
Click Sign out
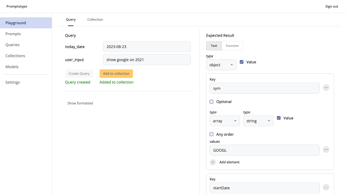[x=331, y=6]
